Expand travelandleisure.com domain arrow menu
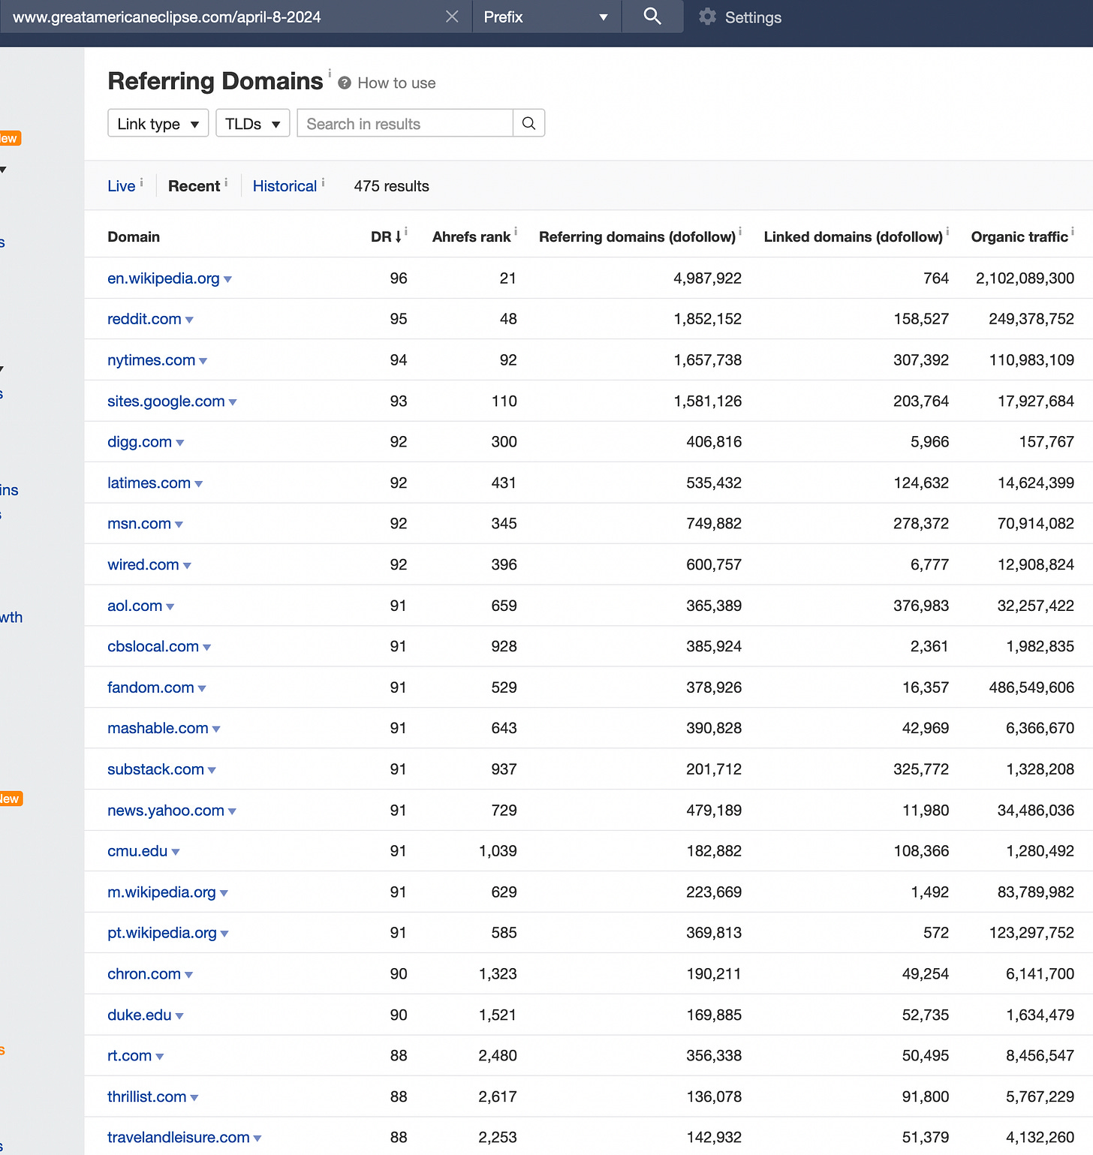This screenshot has width=1093, height=1155. [257, 1139]
